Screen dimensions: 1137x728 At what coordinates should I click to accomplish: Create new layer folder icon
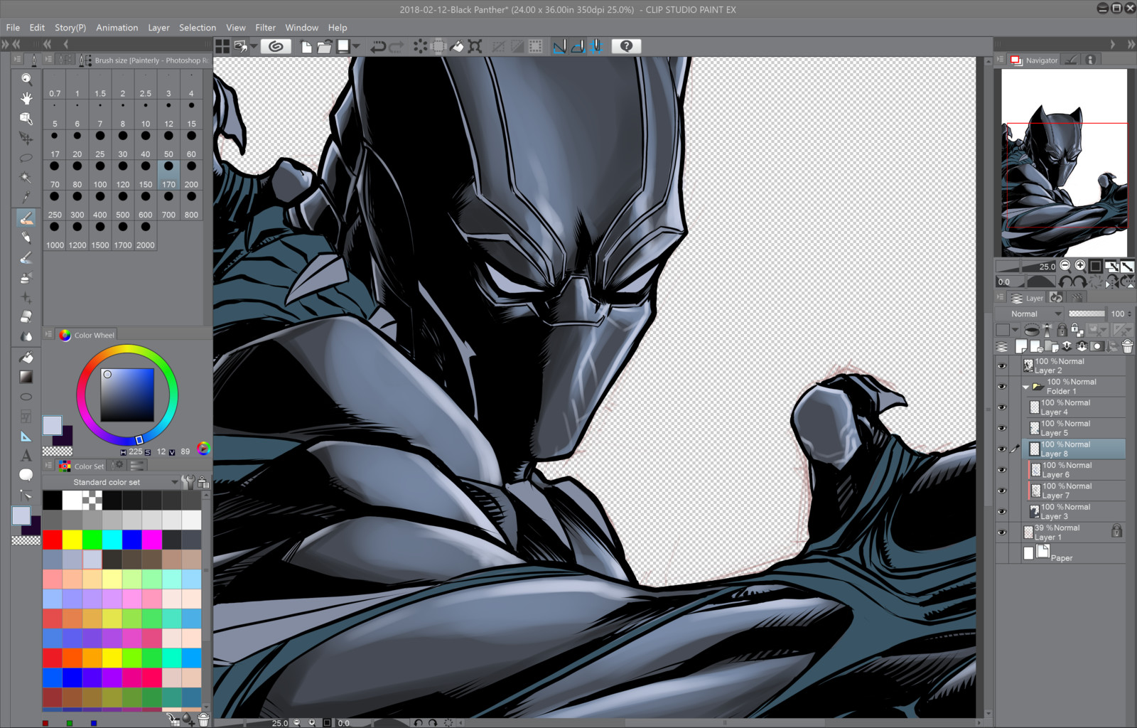point(1052,346)
